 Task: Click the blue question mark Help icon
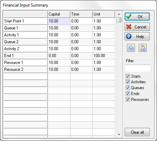[129, 36]
